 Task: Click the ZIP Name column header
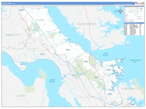pos(132,24)
